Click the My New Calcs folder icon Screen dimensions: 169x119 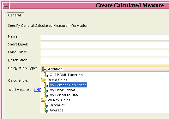44,100
